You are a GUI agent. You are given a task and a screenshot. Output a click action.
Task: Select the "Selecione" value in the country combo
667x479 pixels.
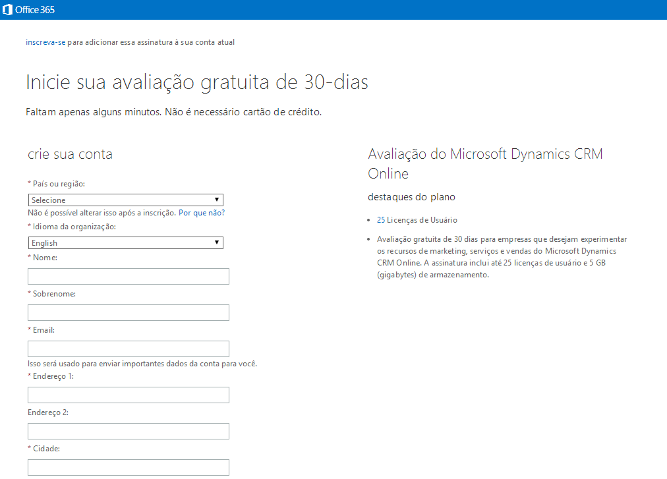coord(46,200)
